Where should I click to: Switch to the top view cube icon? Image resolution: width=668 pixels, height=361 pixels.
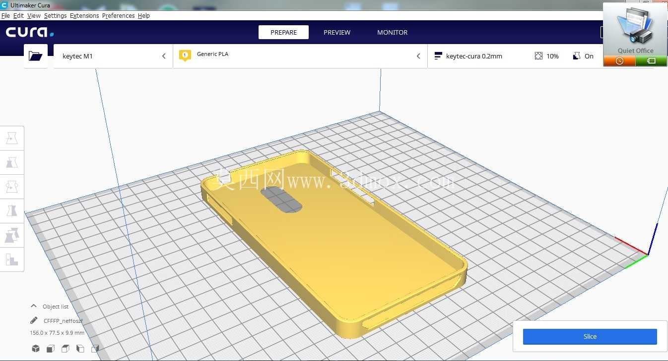tap(65, 349)
